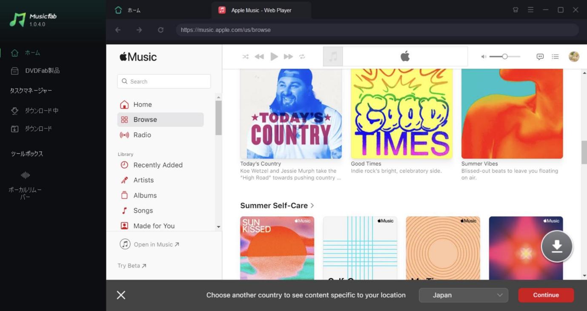The height and width of the screenshot is (311, 587).
Task: Open the lyrics panel icon
Action: coord(540,57)
